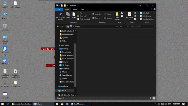Open the Recycle Bin desktop icon
The image size is (188, 106).
pos(5,27)
